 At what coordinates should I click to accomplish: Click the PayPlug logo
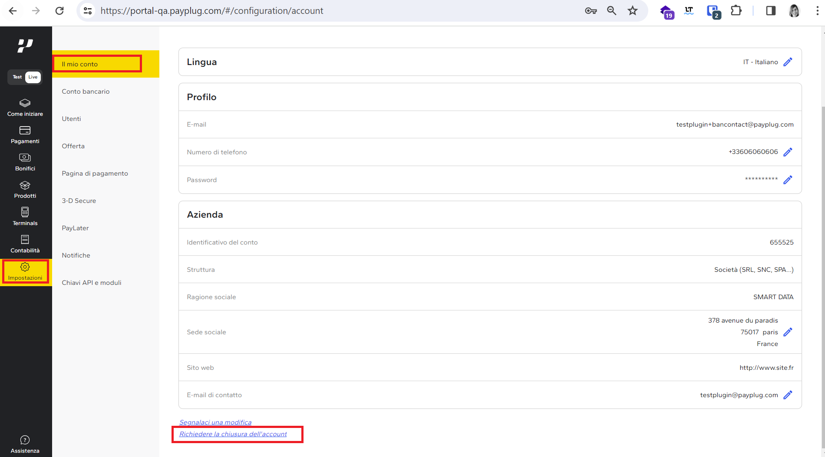25,46
